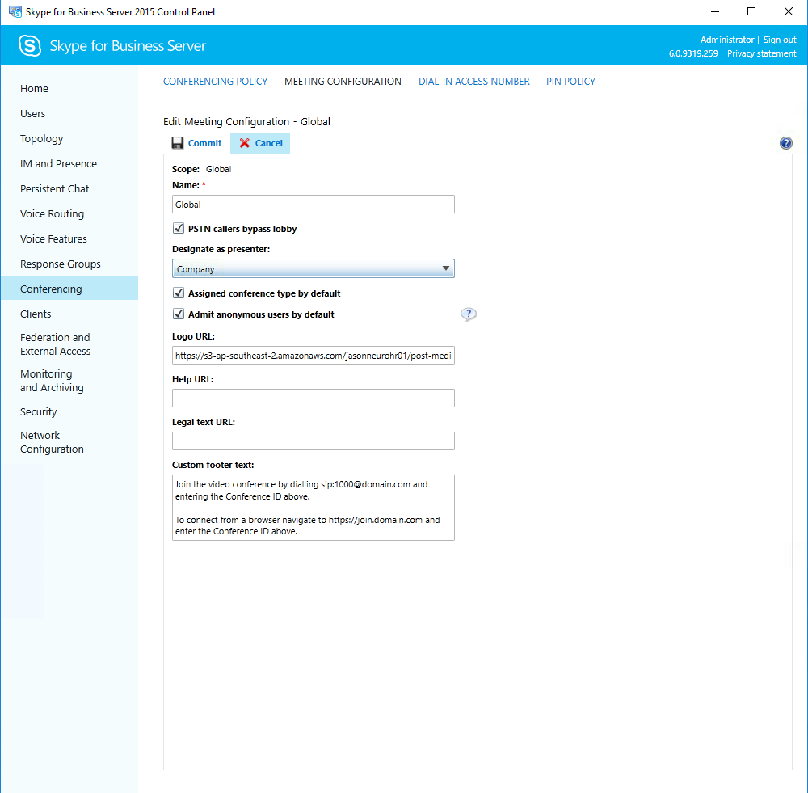
Task: Open the blue help question mark icon
Action: tap(785, 143)
